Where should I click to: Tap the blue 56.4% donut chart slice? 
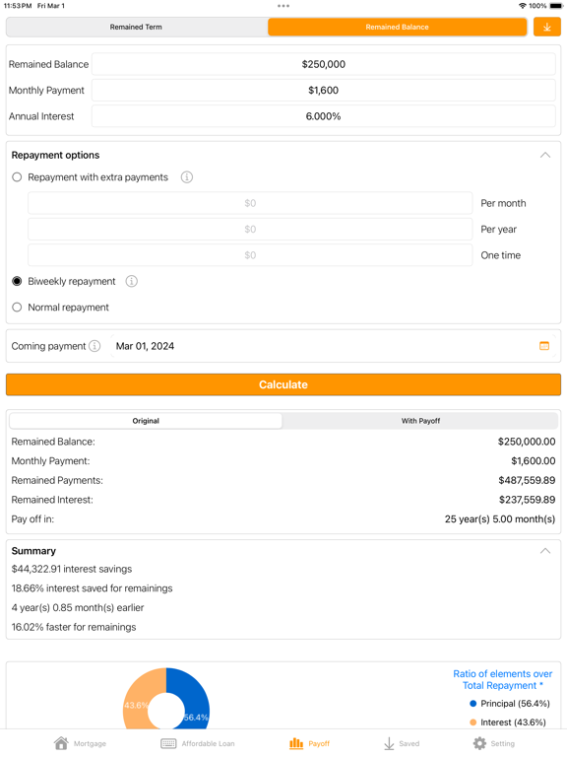pos(191,698)
